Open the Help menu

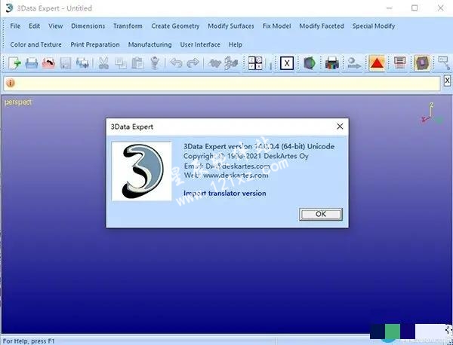point(236,44)
